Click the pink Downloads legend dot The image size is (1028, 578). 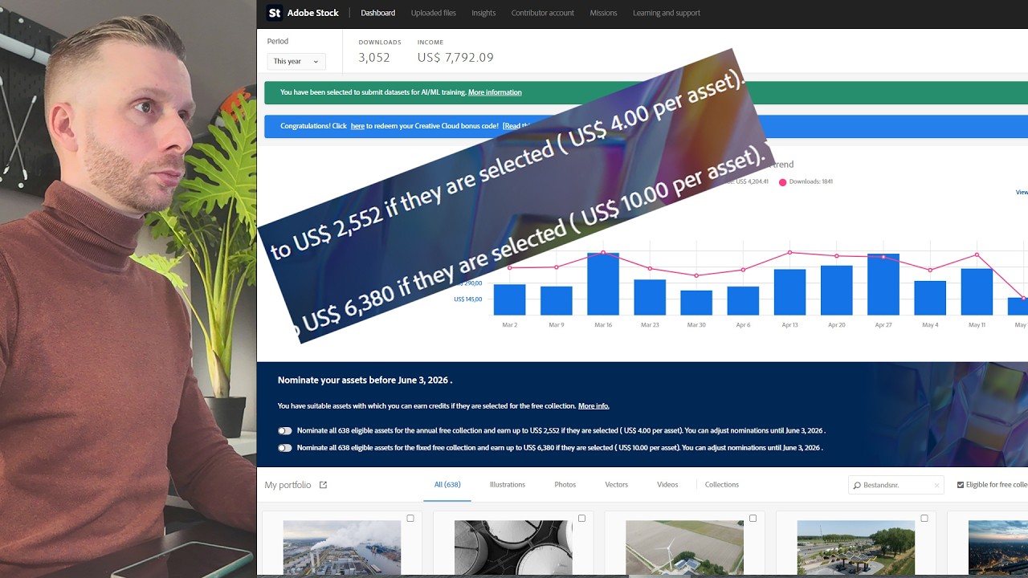[782, 182]
